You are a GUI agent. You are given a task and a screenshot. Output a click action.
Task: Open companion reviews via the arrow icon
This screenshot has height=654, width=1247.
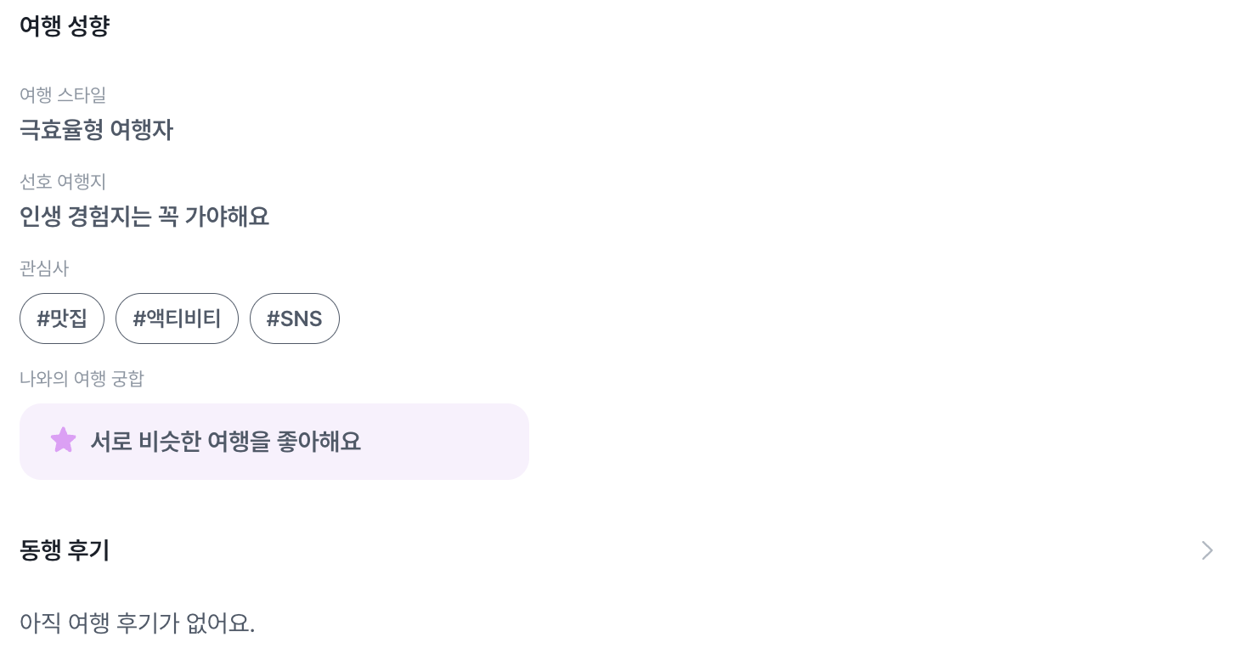pyautogui.click(x=1207, y=550)
